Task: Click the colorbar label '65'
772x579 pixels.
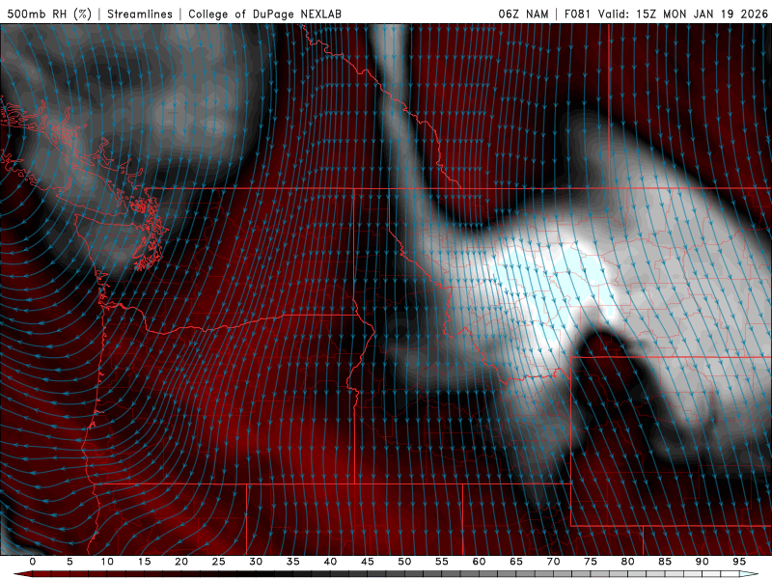Action: click(x=516, y=562)
